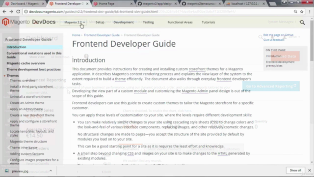The image size is (314, 177).
Task: Open Conventional notations used in this Guide
Action: click(x=34, y=55)
